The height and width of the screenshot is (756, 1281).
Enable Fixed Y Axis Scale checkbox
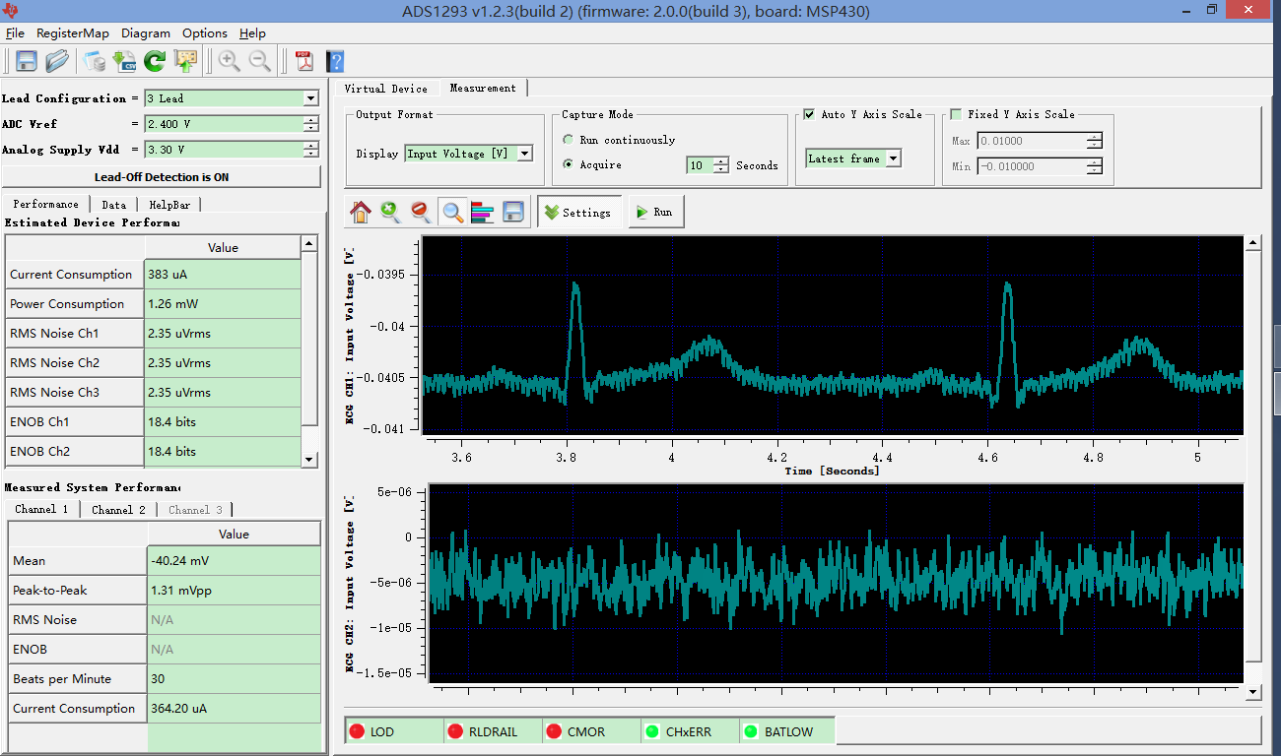pyautogui.click(x=956, y=114)
